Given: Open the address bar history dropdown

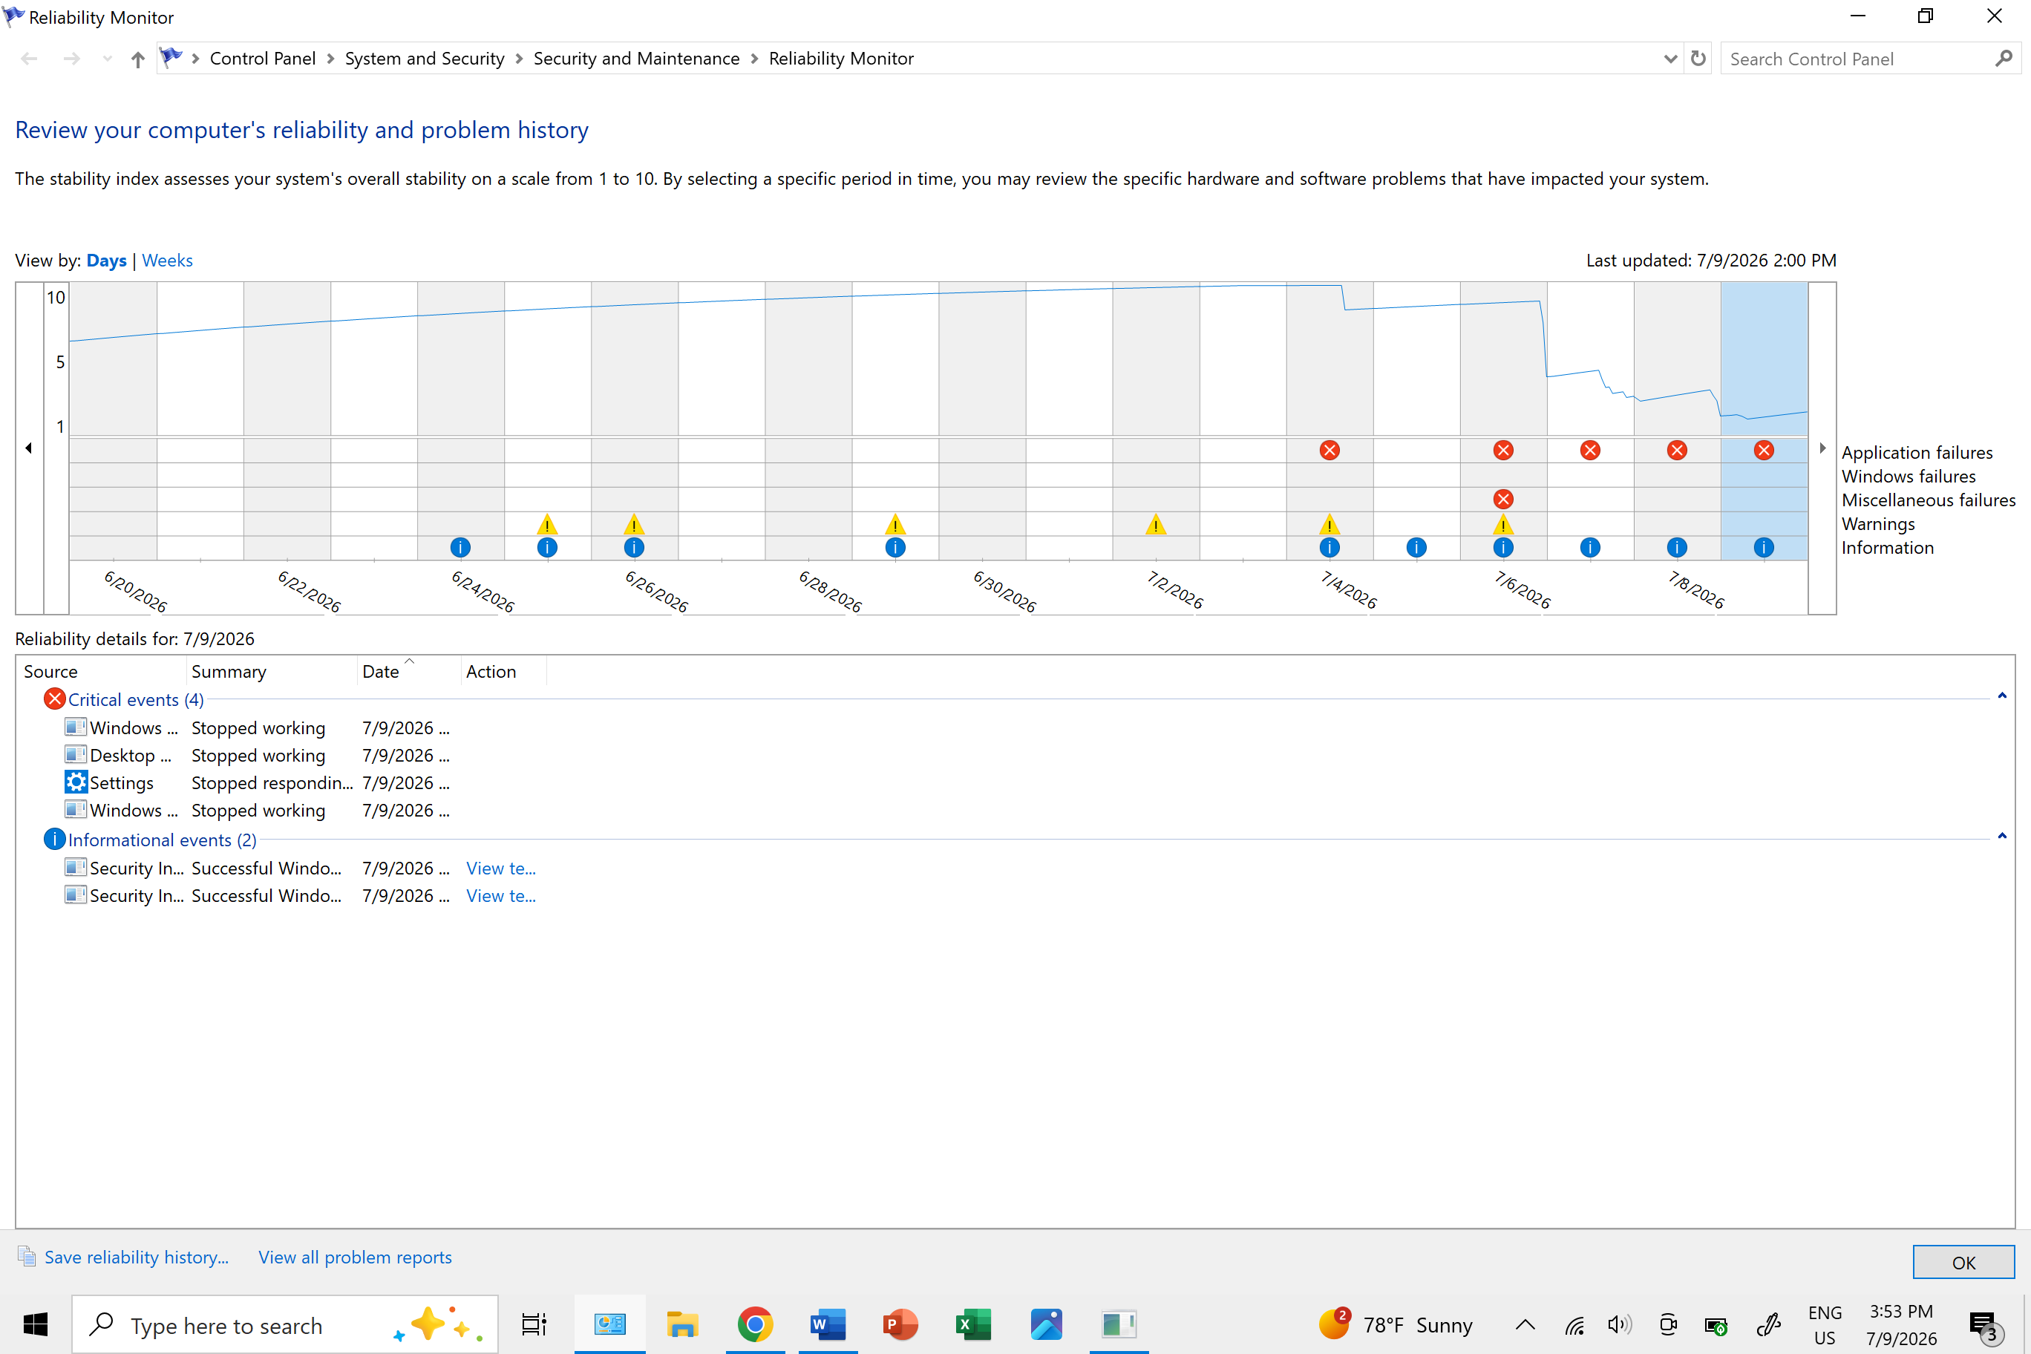Looking at the screenshot, I should (1670, 59).
